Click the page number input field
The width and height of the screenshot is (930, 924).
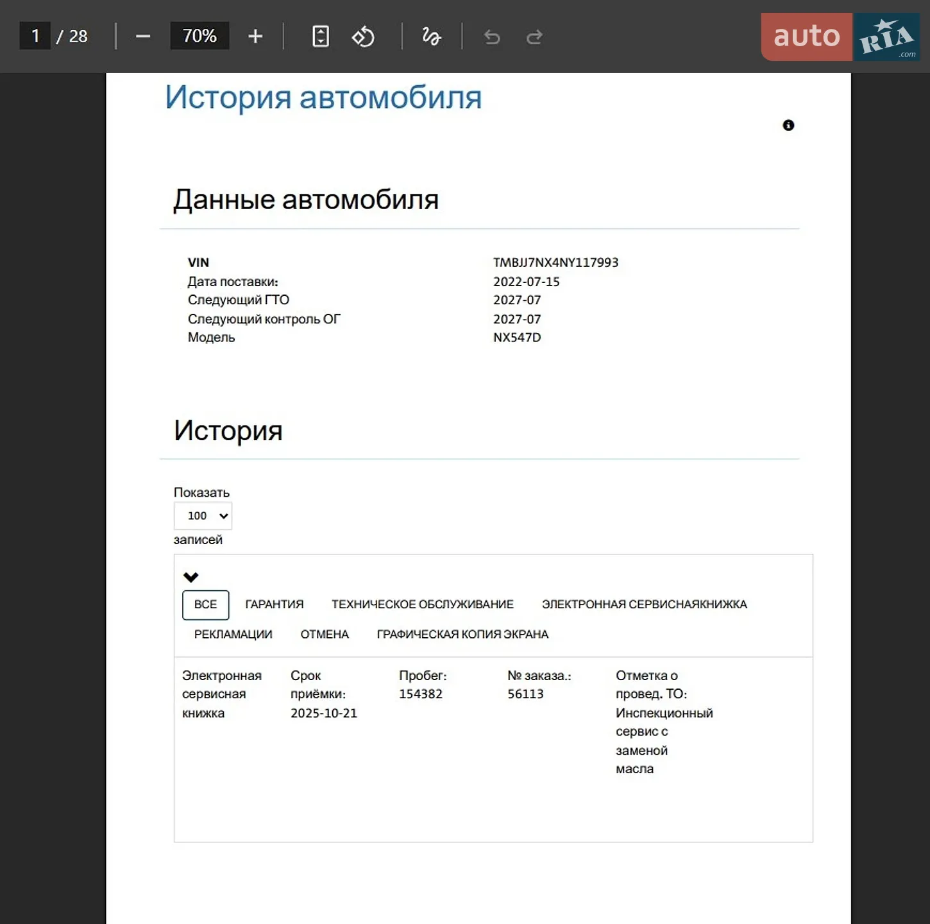[x=35, y=36]
